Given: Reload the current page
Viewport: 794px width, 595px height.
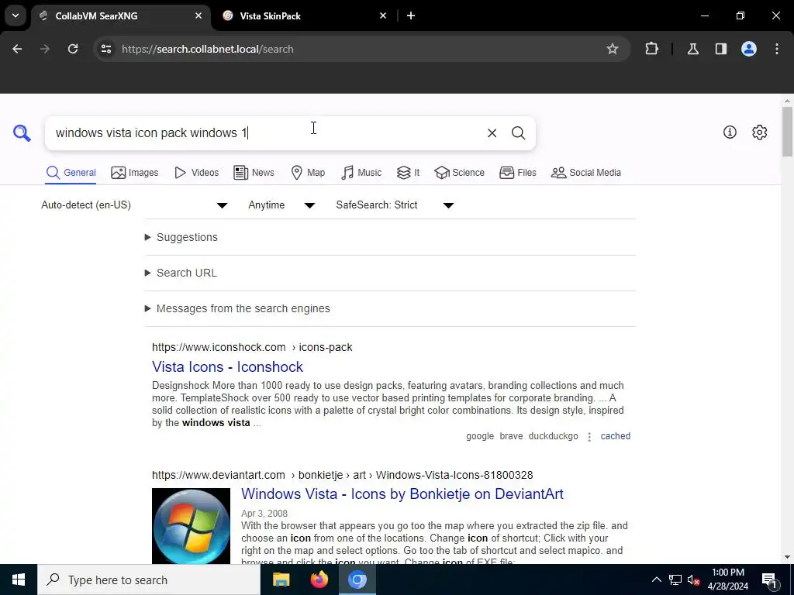Looking at the screenshot, I should coord(73,49).
